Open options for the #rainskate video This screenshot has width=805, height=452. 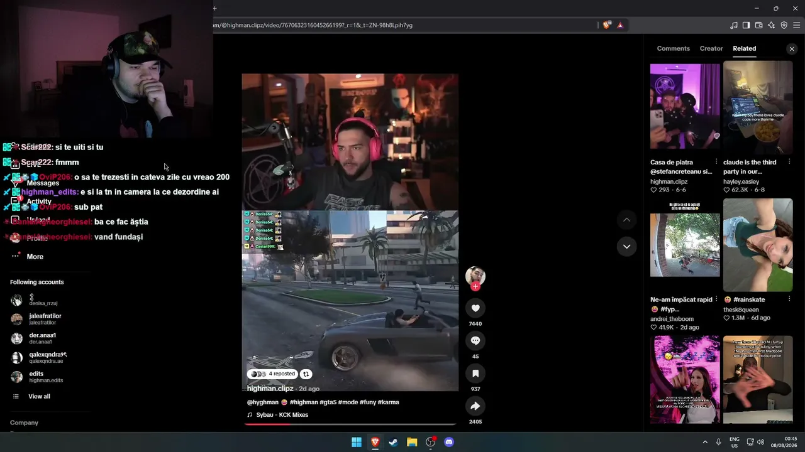coord(789,299)
